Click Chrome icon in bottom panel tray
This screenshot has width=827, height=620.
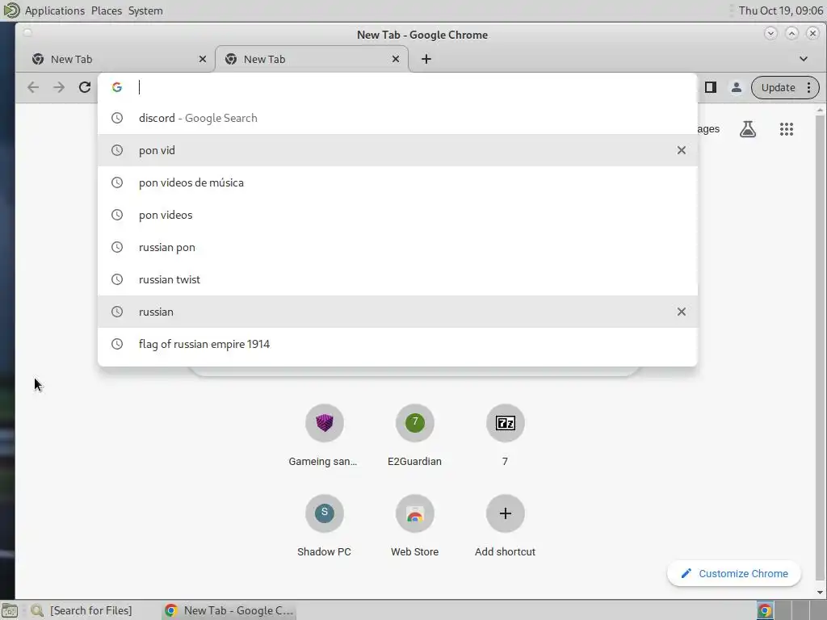[x=765, y=610]
